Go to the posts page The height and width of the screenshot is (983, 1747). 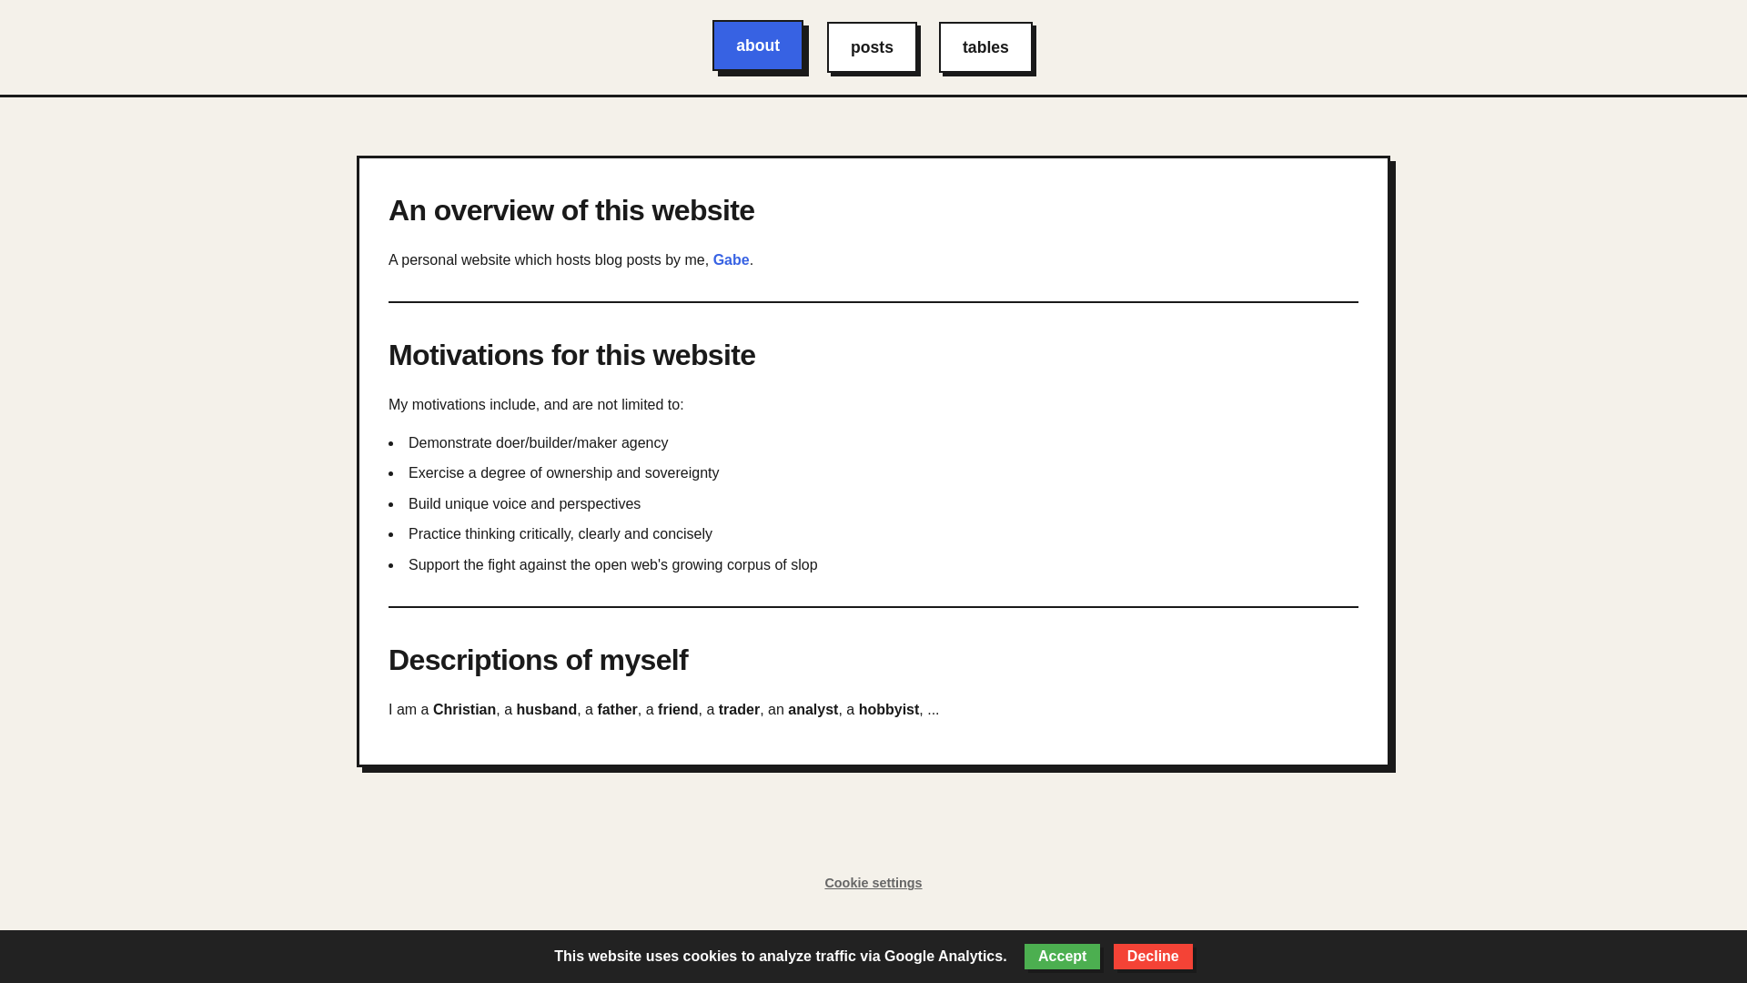click(x=872, y=47)
